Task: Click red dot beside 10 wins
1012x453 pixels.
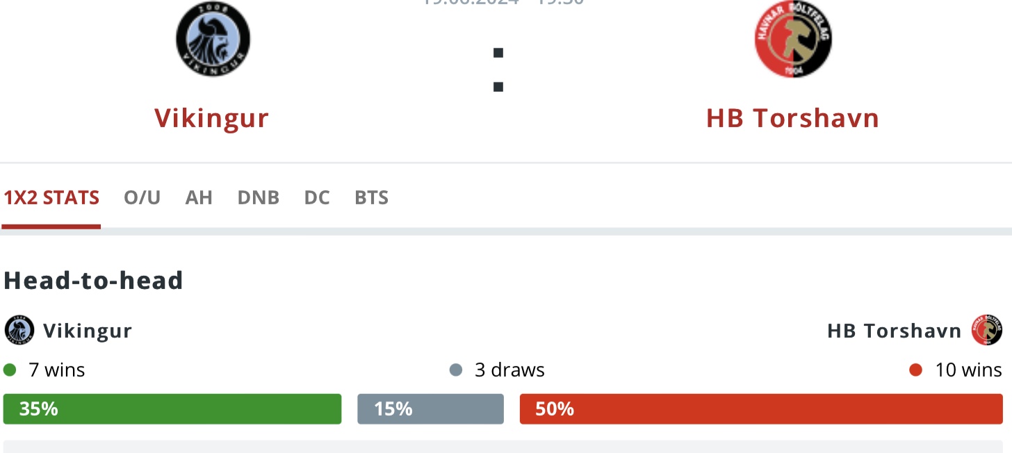Action: [x=915, y=370]
